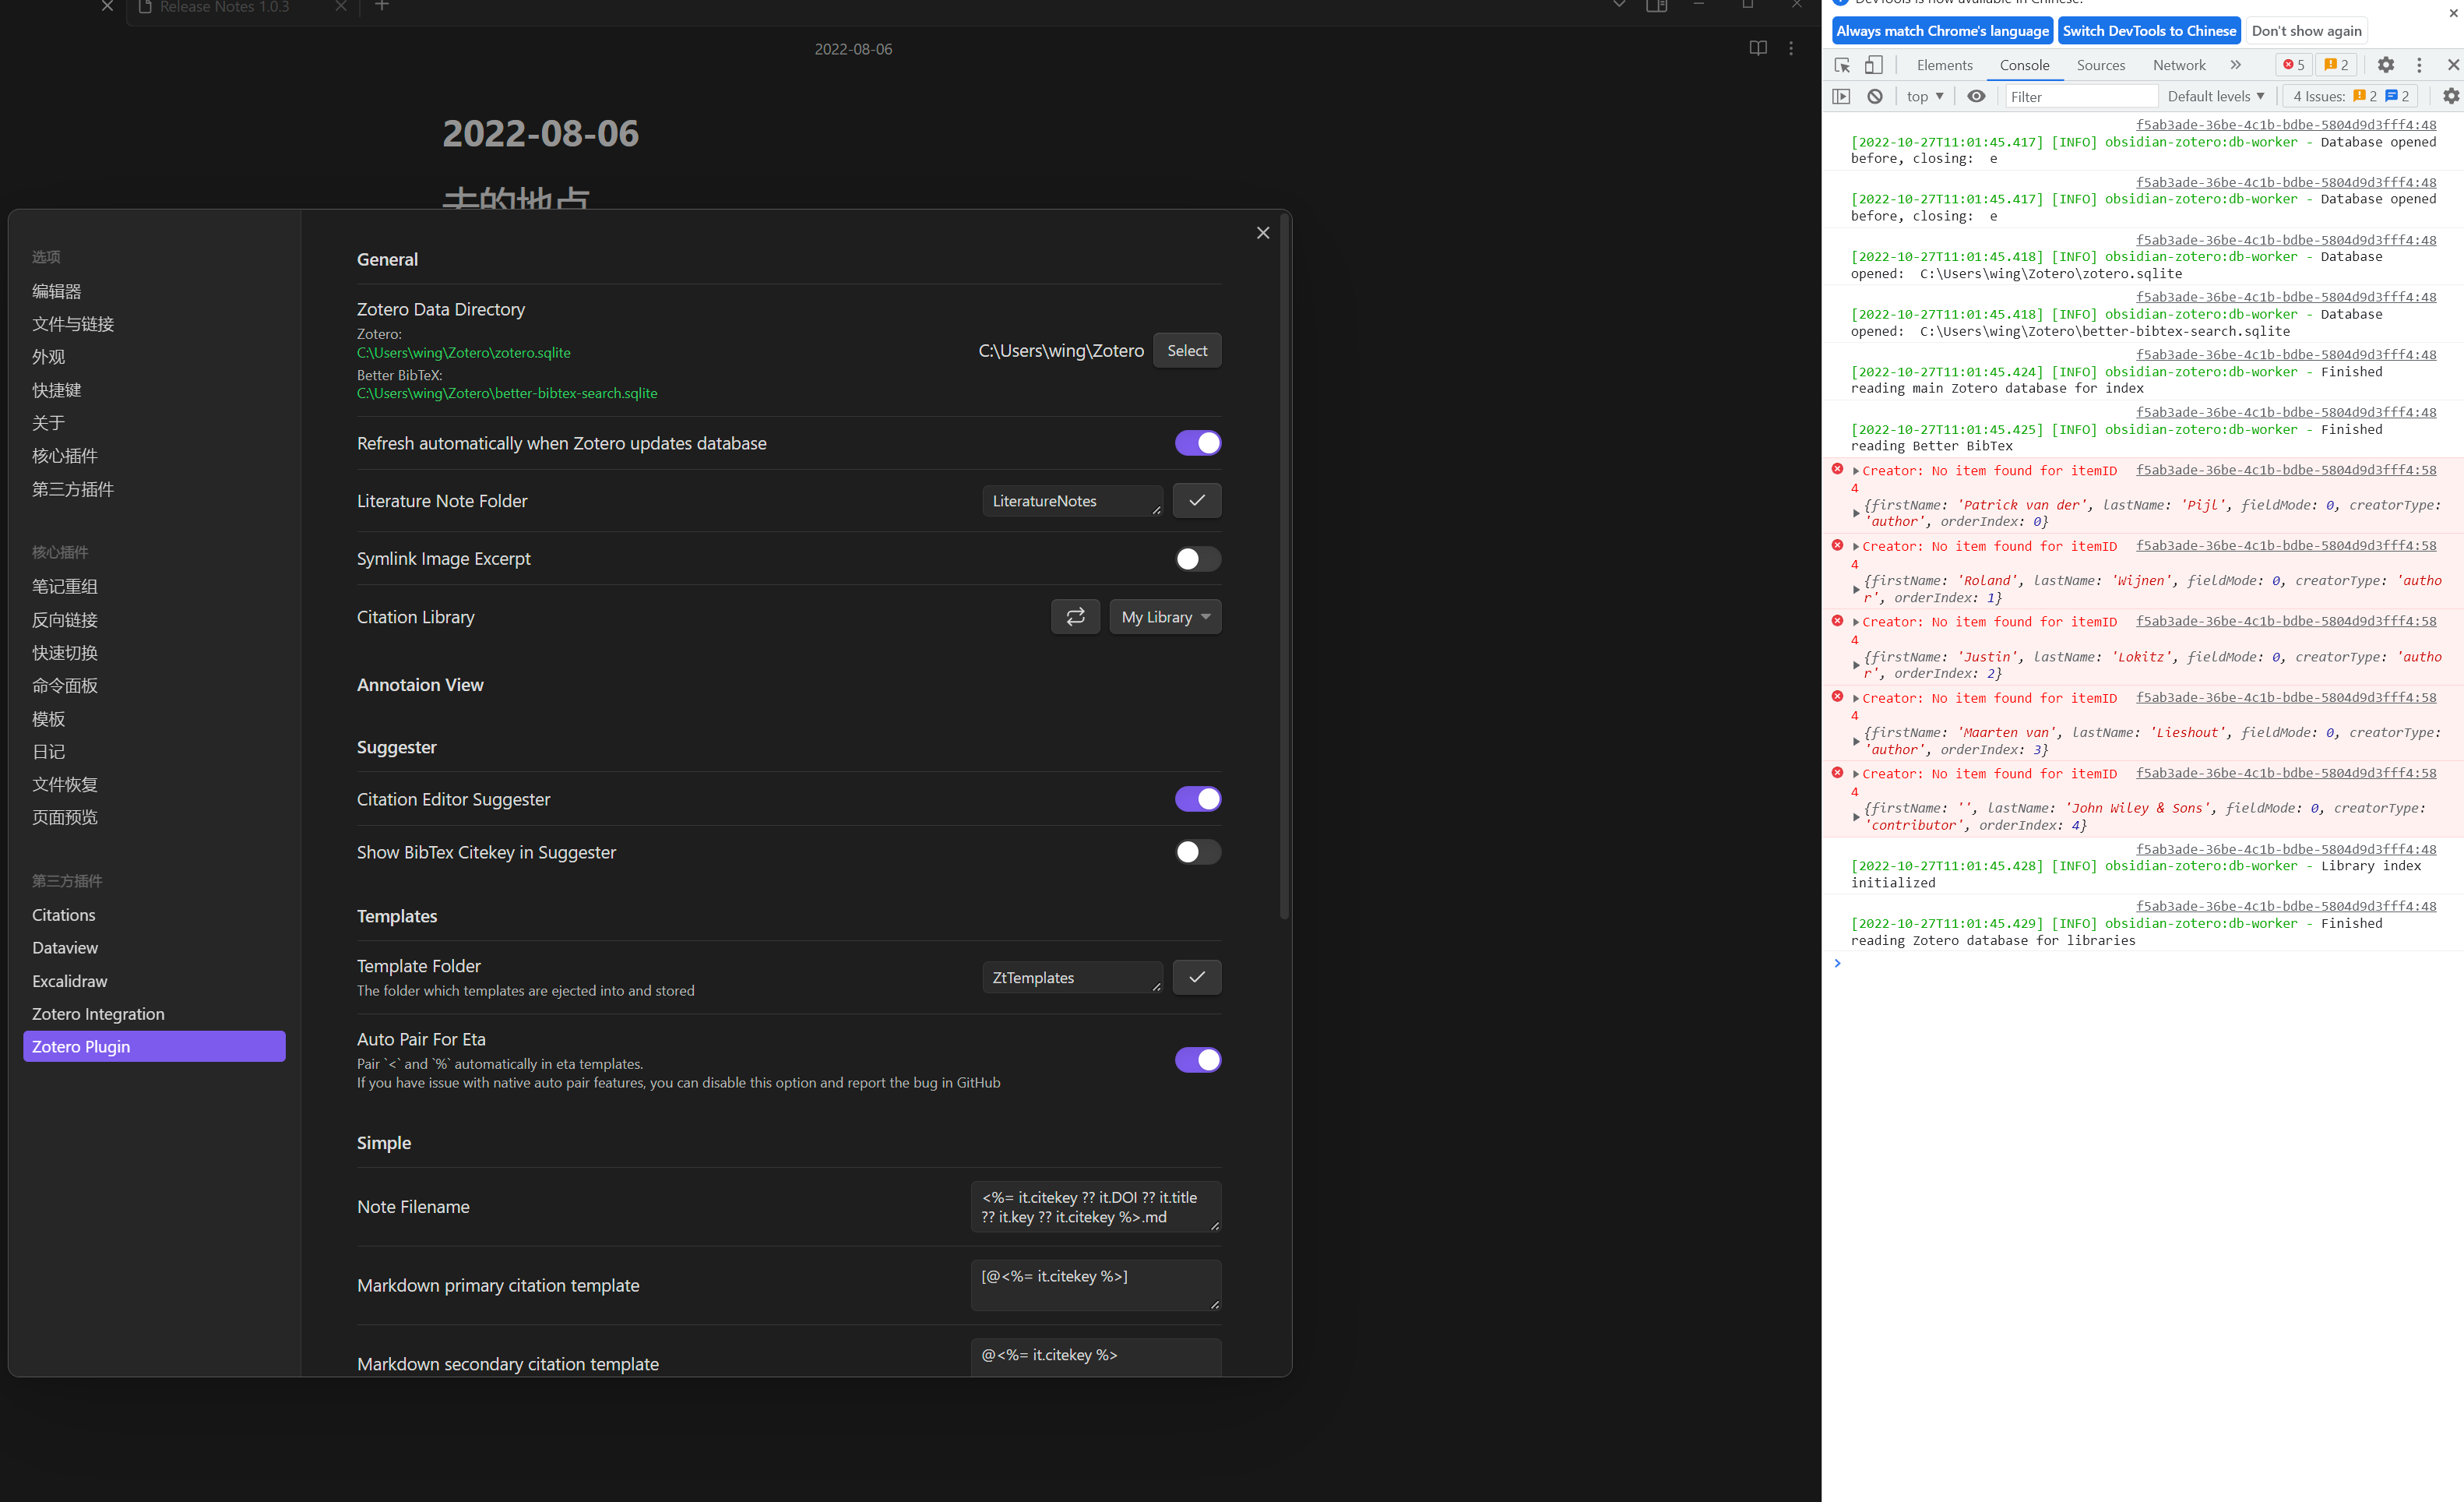The width and height of the screenshot is (2464, 1502).
Task: Click the Select button for Zotero Data Directory
Action: coord(1187,351)
